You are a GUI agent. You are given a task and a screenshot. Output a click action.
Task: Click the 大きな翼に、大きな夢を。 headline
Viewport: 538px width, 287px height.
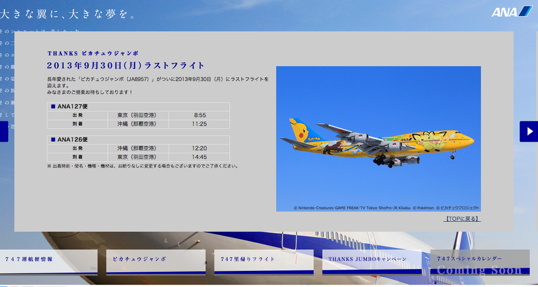(68, 14)
